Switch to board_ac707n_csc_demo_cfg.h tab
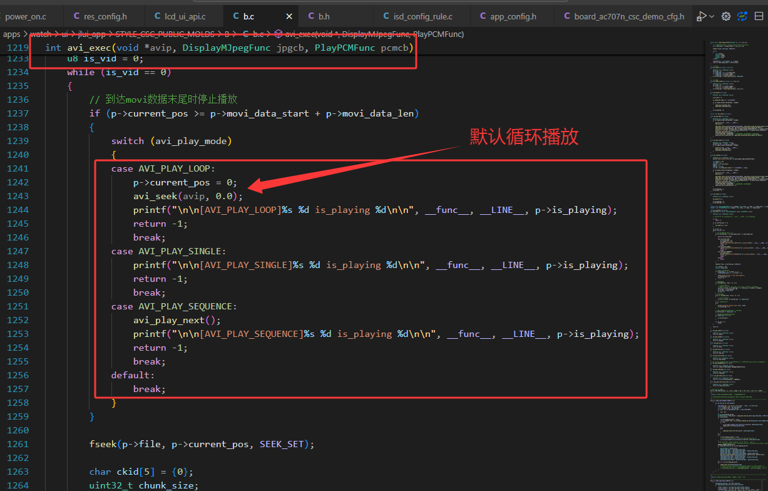This screenshot has height=491, width=768. click(x=623, y=17)
